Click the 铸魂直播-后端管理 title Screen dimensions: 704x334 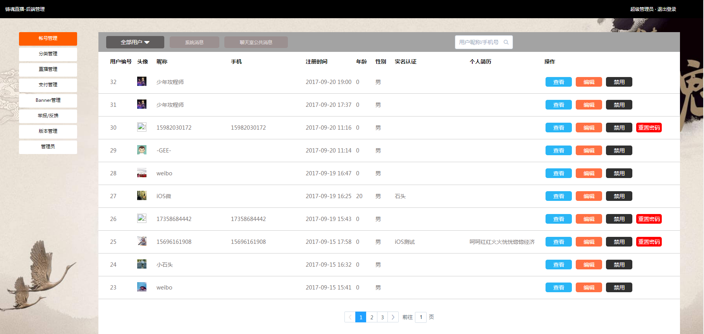coord(25,9)
